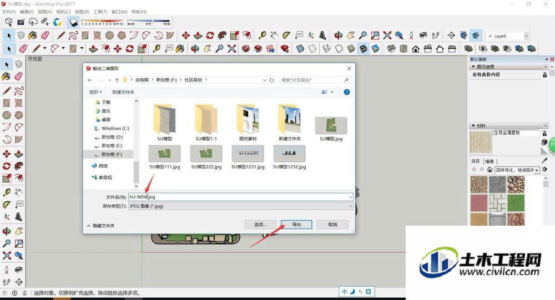Select the Look Around eye tool in the left toolbar
555x300 pixels.
tap(19, 270)
